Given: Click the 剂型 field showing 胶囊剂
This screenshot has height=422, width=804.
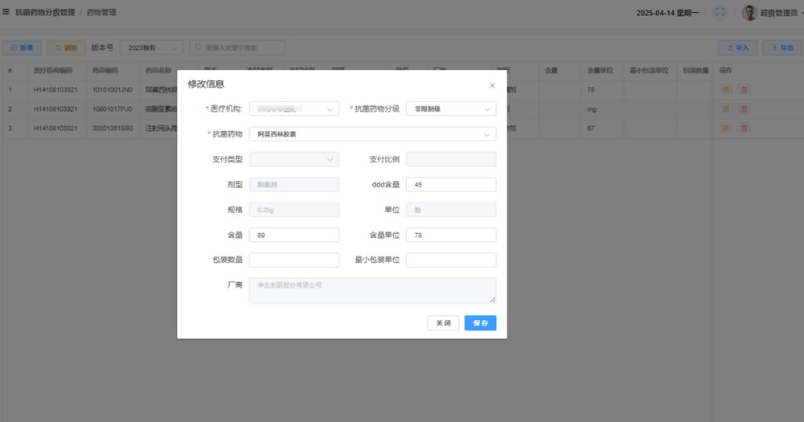Looking at the screenshot, I should click(293, 184).
